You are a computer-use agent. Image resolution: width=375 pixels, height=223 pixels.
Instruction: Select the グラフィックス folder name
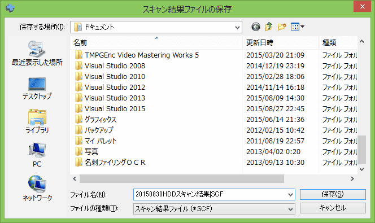(x=101, y=120)
